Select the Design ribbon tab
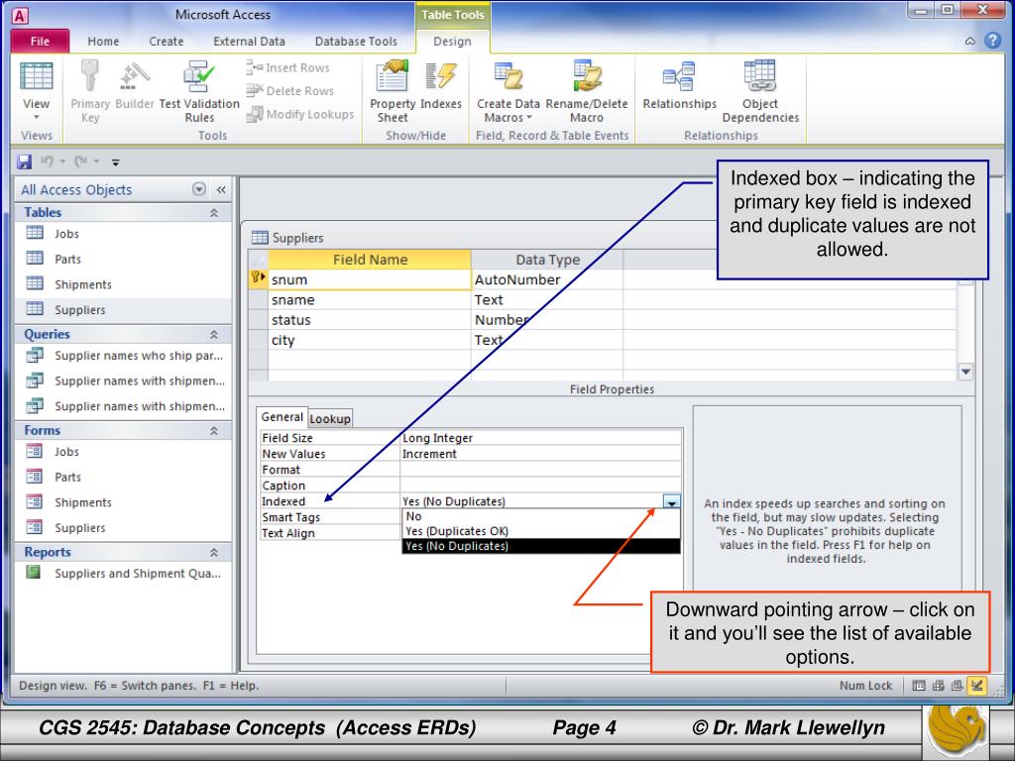Viewport: 1015px width, 761px height. (452, 42)
